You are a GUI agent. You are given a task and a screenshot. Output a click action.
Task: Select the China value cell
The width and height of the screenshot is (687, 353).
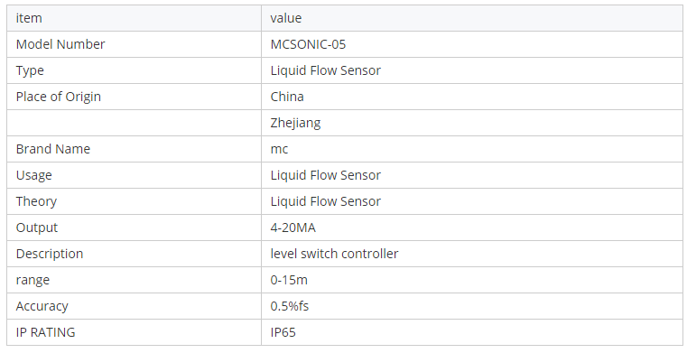(472, 97)
